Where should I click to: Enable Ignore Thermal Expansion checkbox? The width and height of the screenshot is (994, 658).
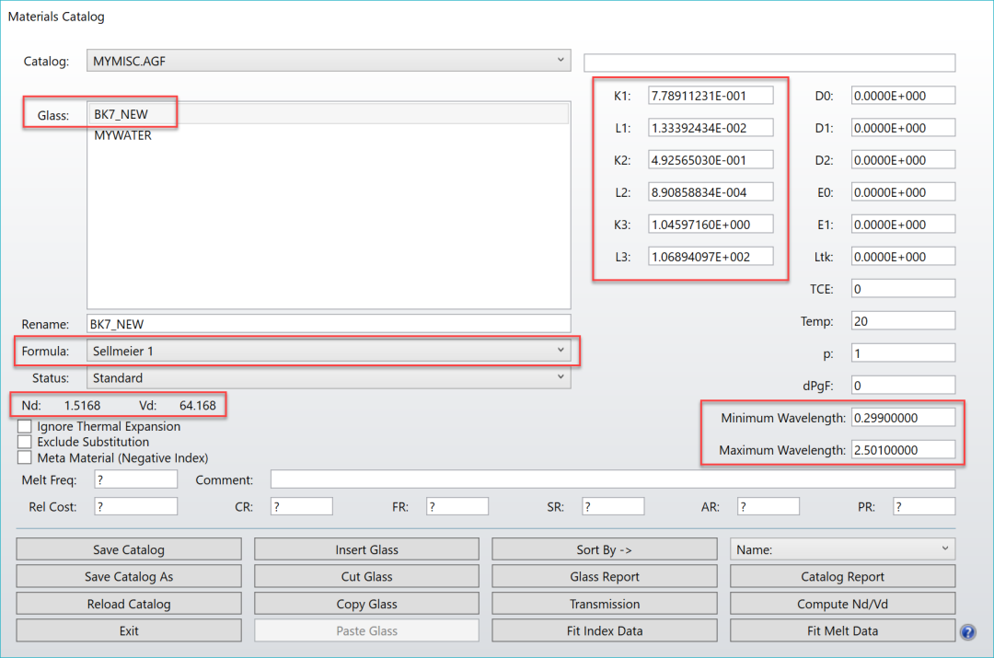[x=25, y=426]
